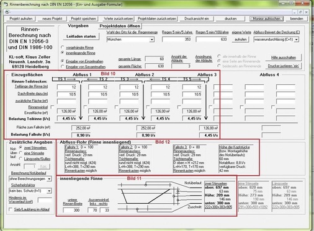Image resolution: width=314 pixels, height=231 pixels.
Task: Click the application icon in the title bar
Action: [6, 4]
